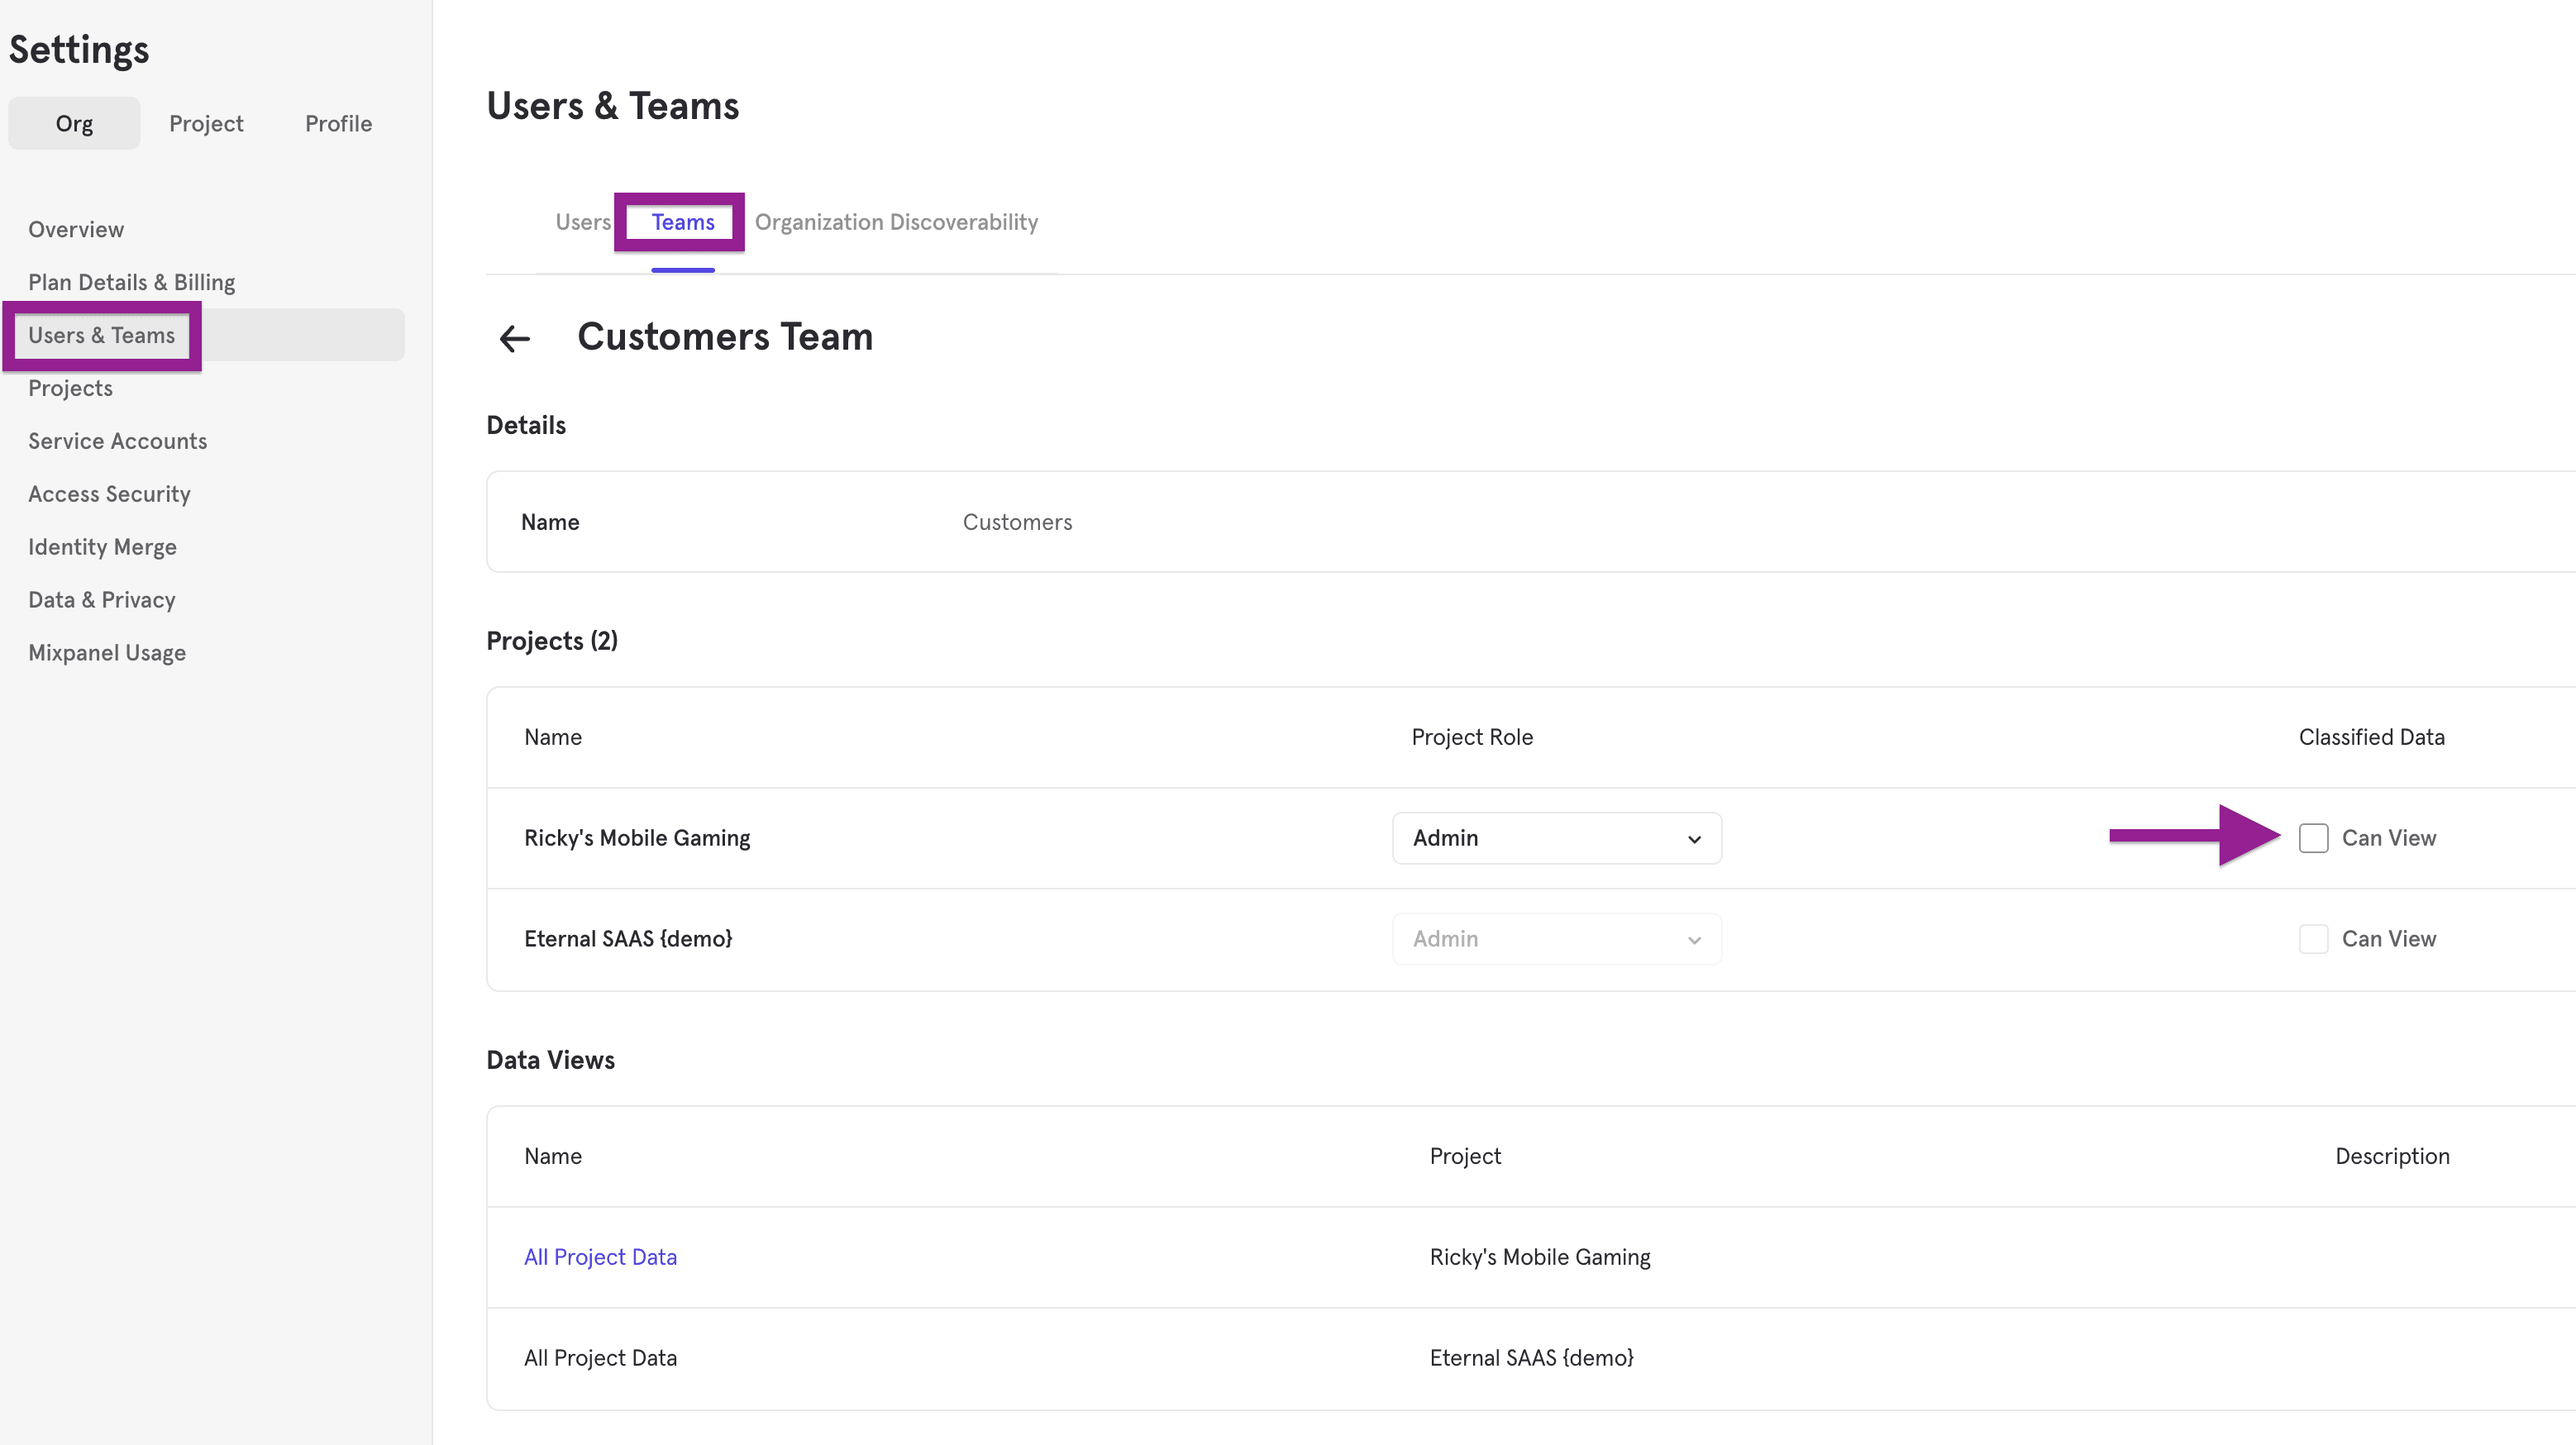The image size is (2576, 1445).
Task: Click the back arrow next to Customers Team
Action: (x=514, y=339)
